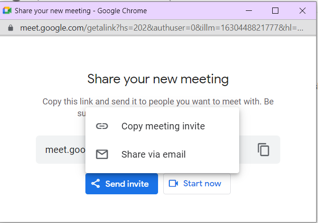Click the Copy this link description text
The width and height of the screenshot is (318, 223).
(x=158, y=101)
